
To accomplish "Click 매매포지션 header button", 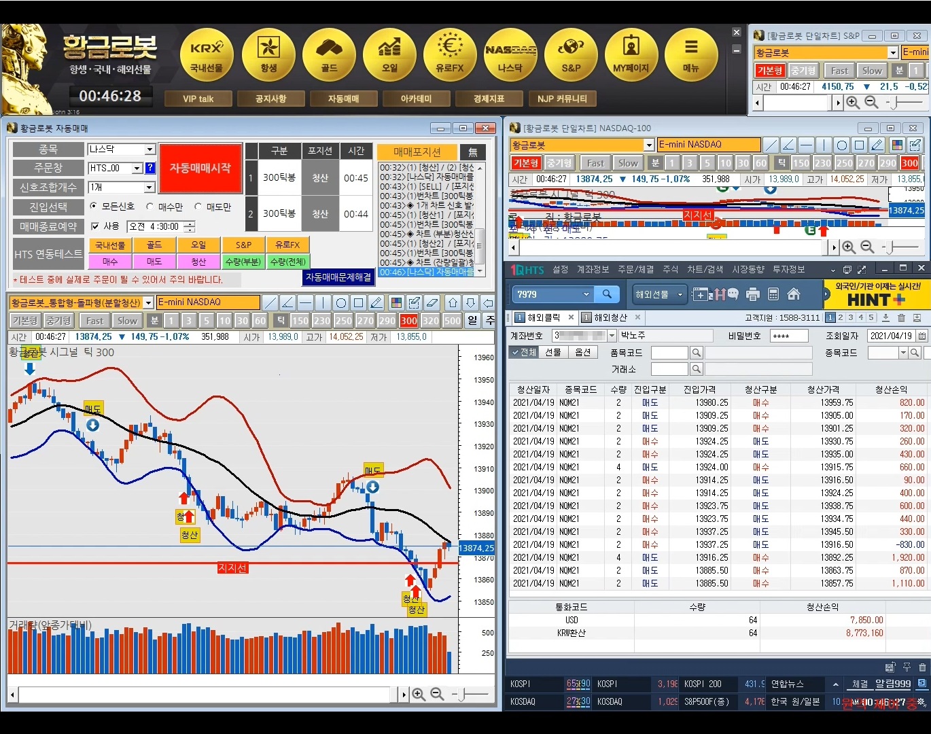I will pyautogui.click(x=417, y=152).
